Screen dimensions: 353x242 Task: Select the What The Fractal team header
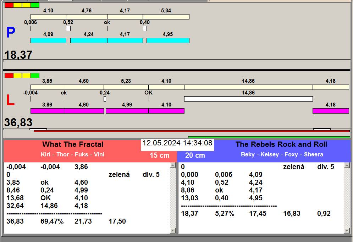pyautogui.click(x=73, y=144)
